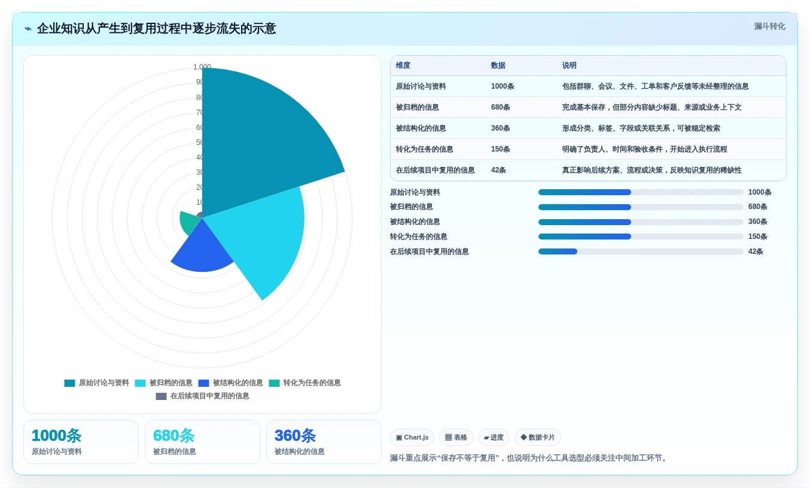Select the 原始讨论与资料 table row cell

(x=421, y=87)
